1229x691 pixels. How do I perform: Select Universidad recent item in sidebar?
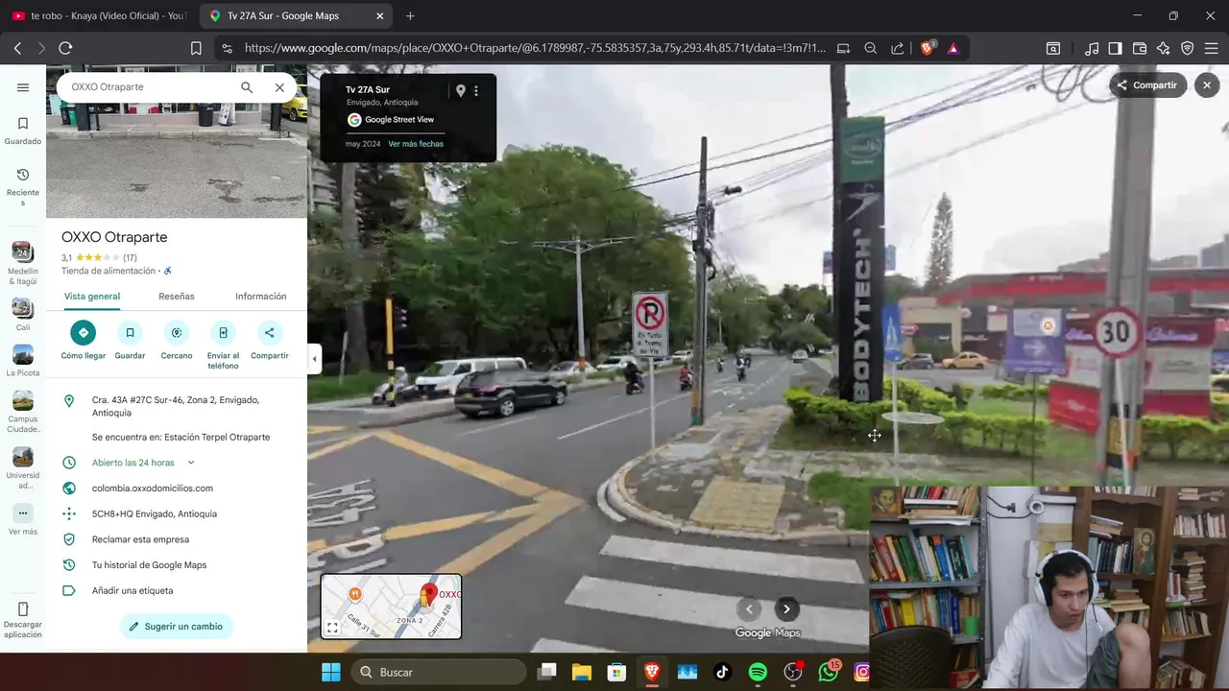pos(23,468)
